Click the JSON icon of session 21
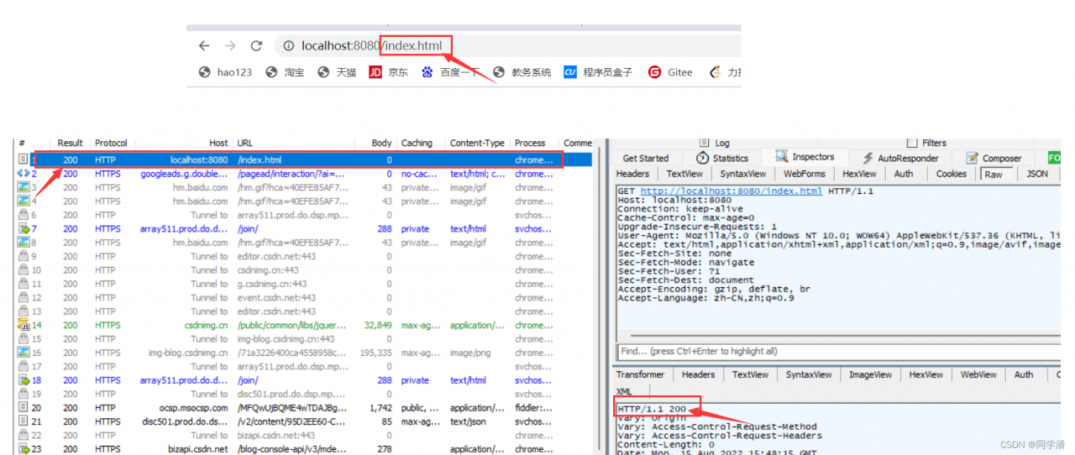This screenshot has height=455, width=1075. click(x=24, y=421)
